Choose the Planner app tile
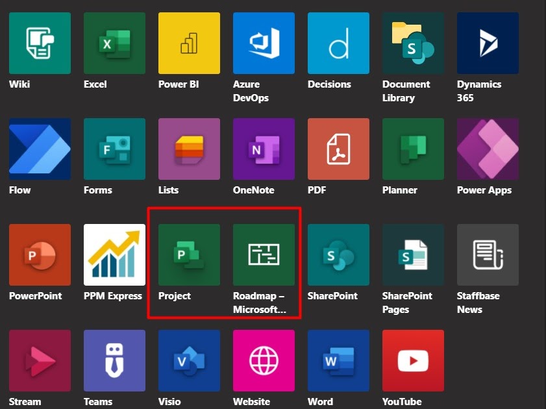Viewport: 546px width, 409px height. click(413, 149)
